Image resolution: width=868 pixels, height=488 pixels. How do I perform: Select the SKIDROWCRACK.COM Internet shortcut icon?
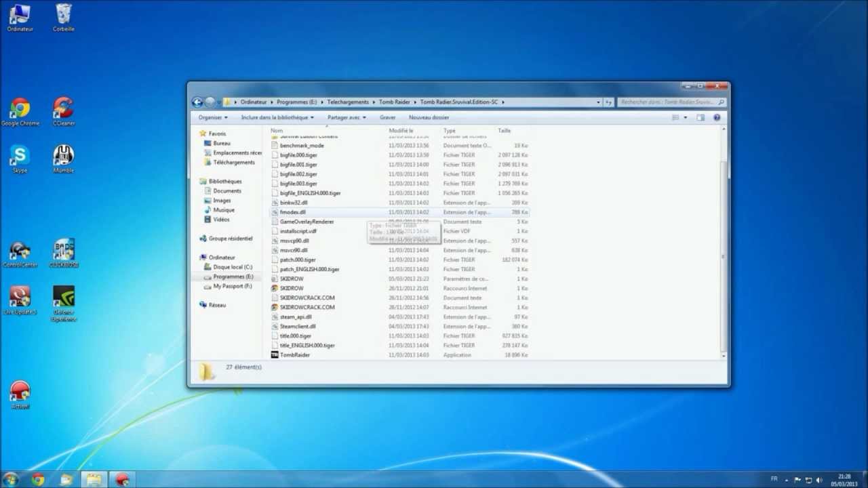pos(275,307)
